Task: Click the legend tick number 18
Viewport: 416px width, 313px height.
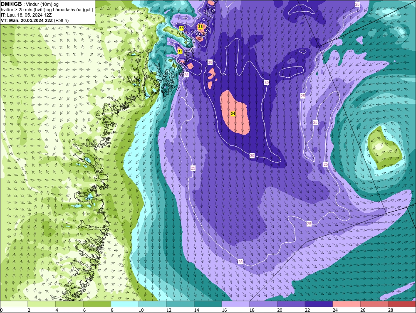Action: point(252,310)
